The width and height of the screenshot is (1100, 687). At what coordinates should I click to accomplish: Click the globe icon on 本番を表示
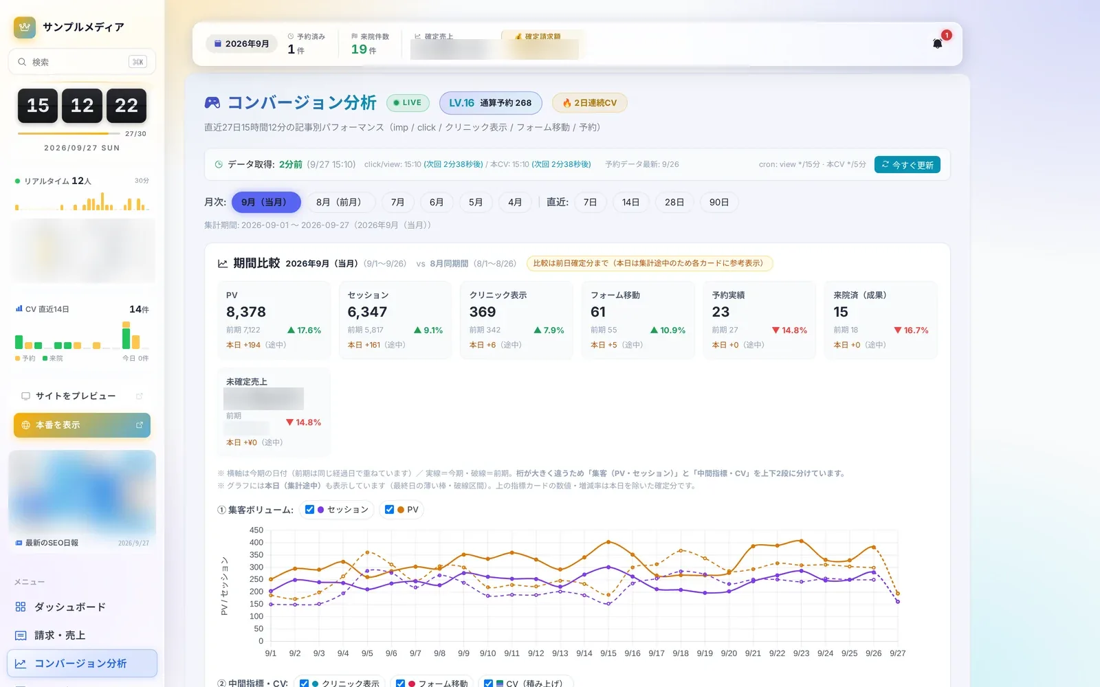click(25, 425)
